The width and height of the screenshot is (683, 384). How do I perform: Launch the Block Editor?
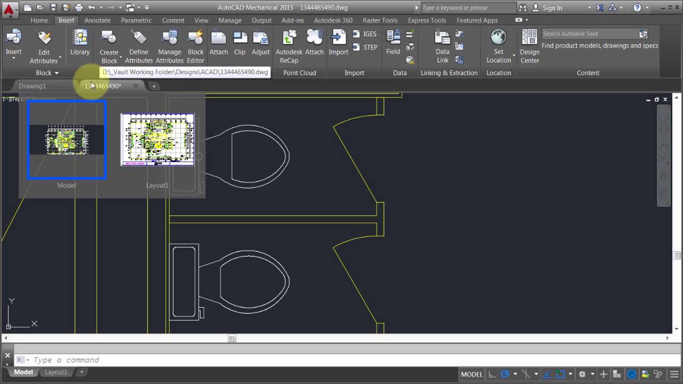[195, 47]
